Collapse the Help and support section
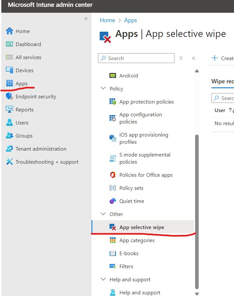 pyautogui.click(x=103, y=279)
